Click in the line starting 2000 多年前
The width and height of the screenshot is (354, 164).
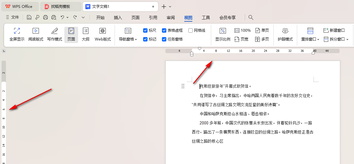256,123
